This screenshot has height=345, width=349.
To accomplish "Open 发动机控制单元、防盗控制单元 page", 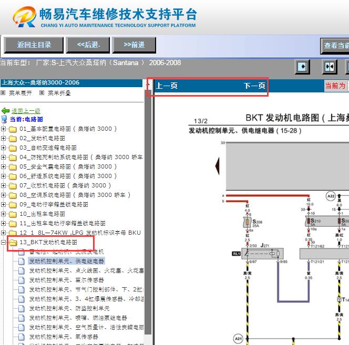I will coord(69,308).
